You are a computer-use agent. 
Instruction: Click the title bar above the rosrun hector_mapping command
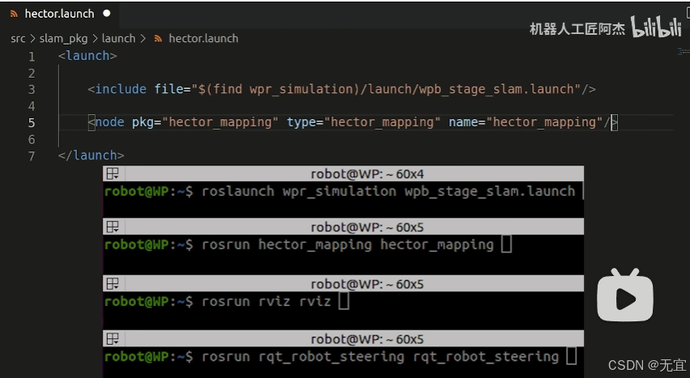click(343, 227)
